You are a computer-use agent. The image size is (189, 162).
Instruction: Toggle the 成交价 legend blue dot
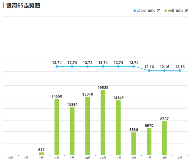135,11
